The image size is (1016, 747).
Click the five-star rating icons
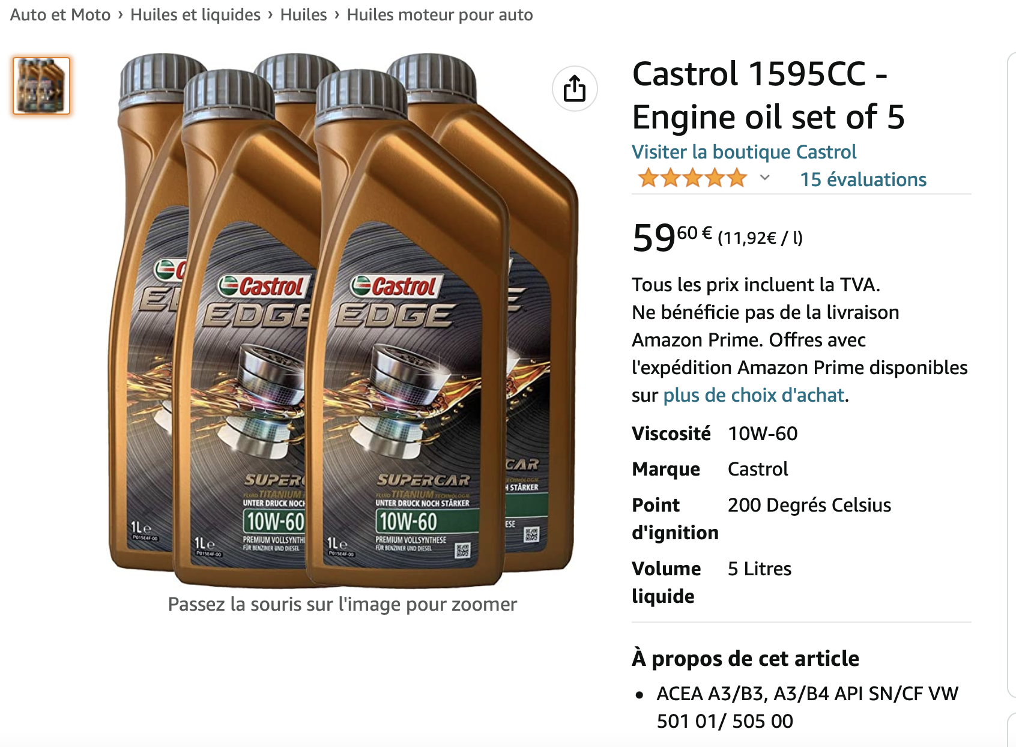[692, 178]
